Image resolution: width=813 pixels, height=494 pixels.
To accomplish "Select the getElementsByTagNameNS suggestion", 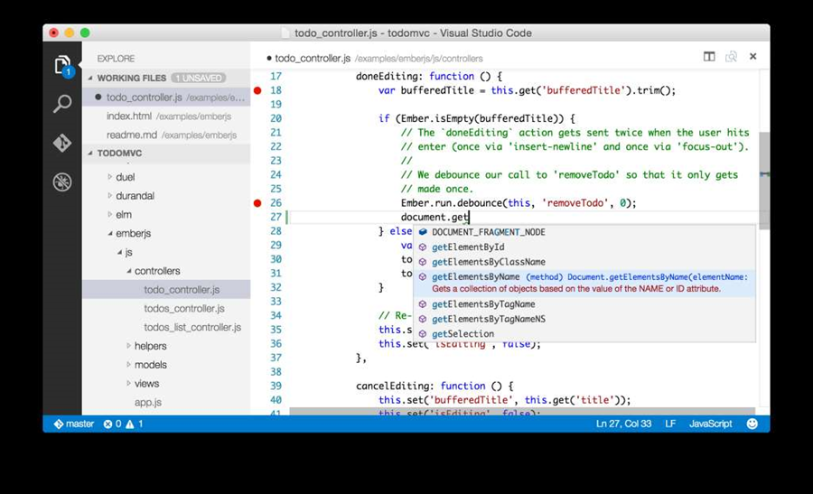I will 584,319.
